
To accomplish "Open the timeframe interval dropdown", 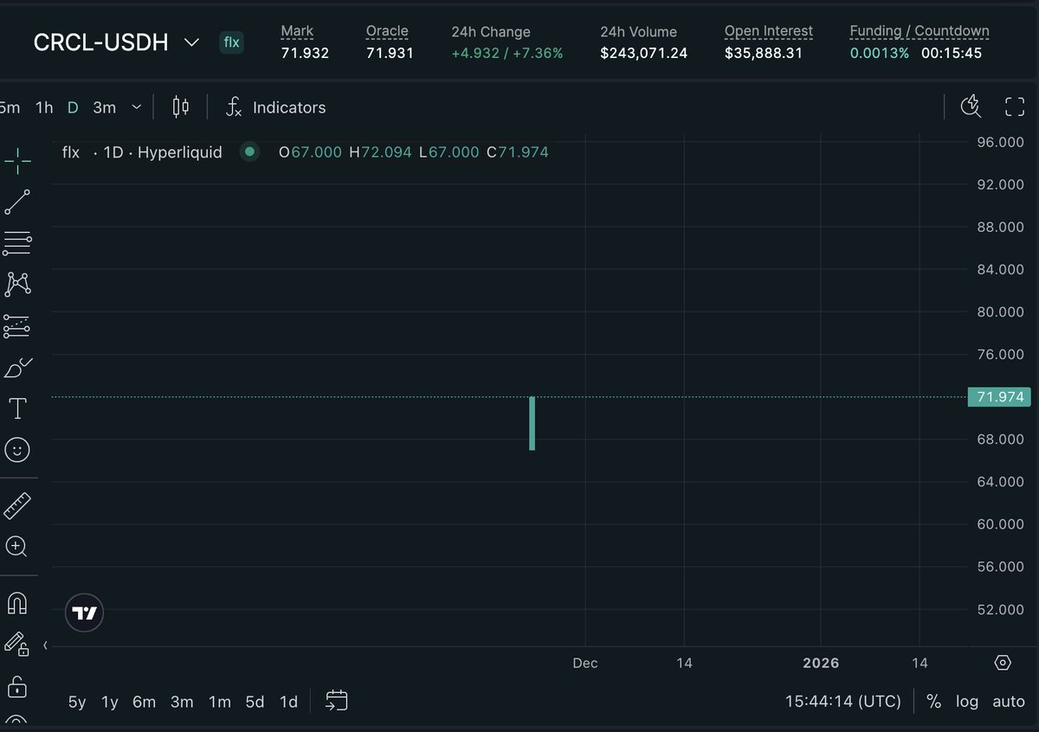I will click(136, 107).
